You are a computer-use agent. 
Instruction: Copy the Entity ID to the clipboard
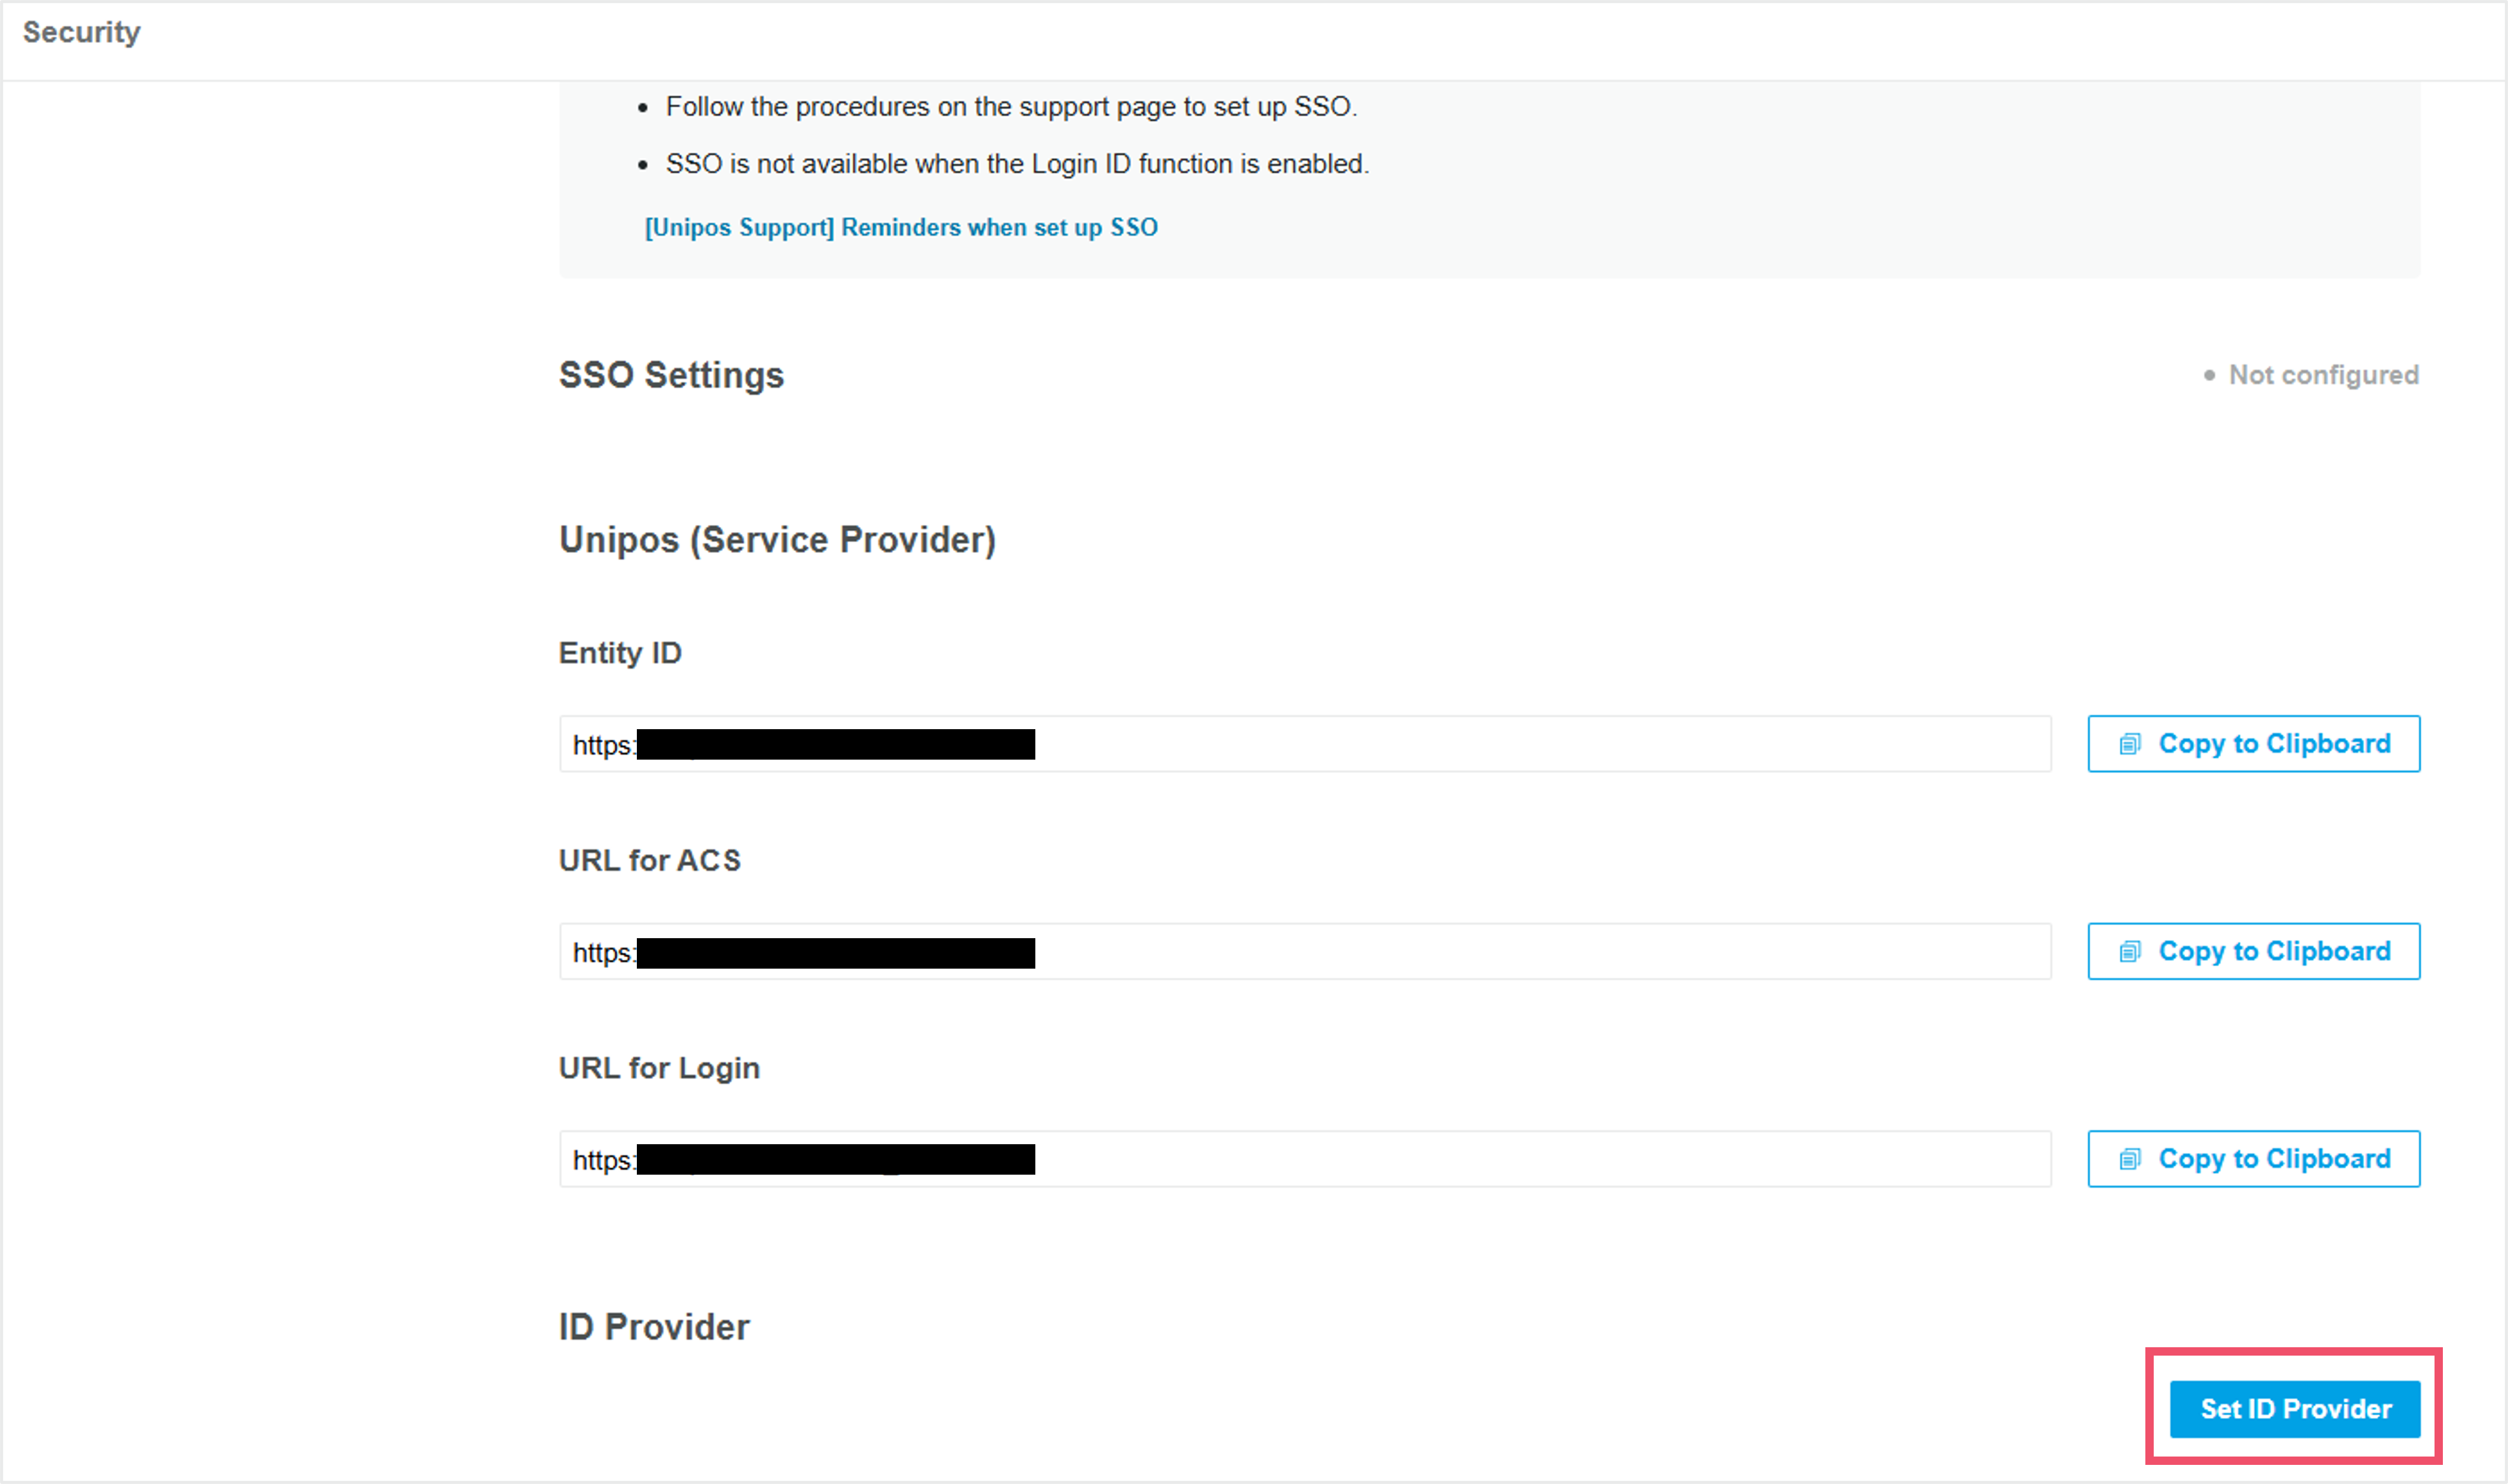tap(2254, 744)
